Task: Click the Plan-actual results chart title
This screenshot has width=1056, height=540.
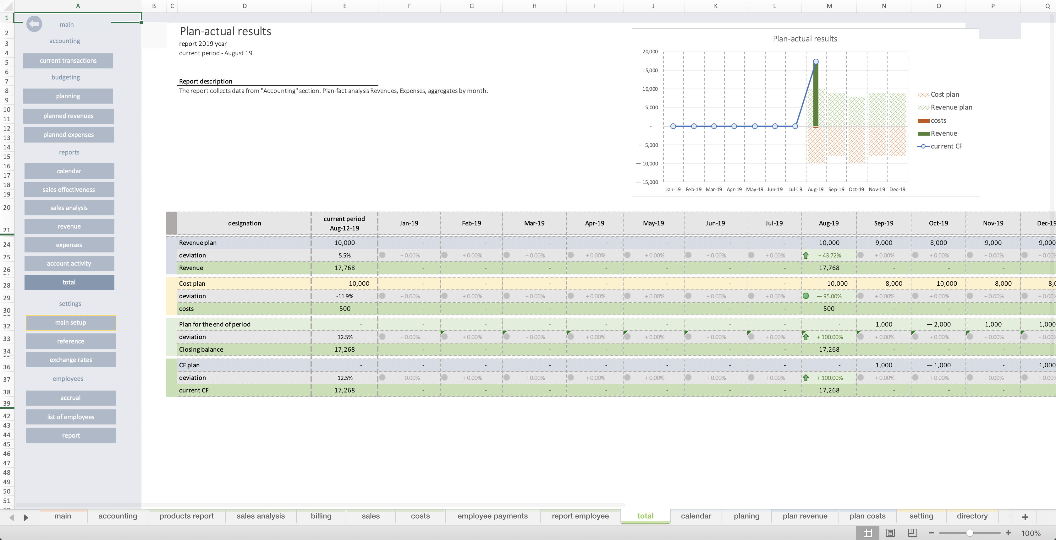Action: point(805,39)
